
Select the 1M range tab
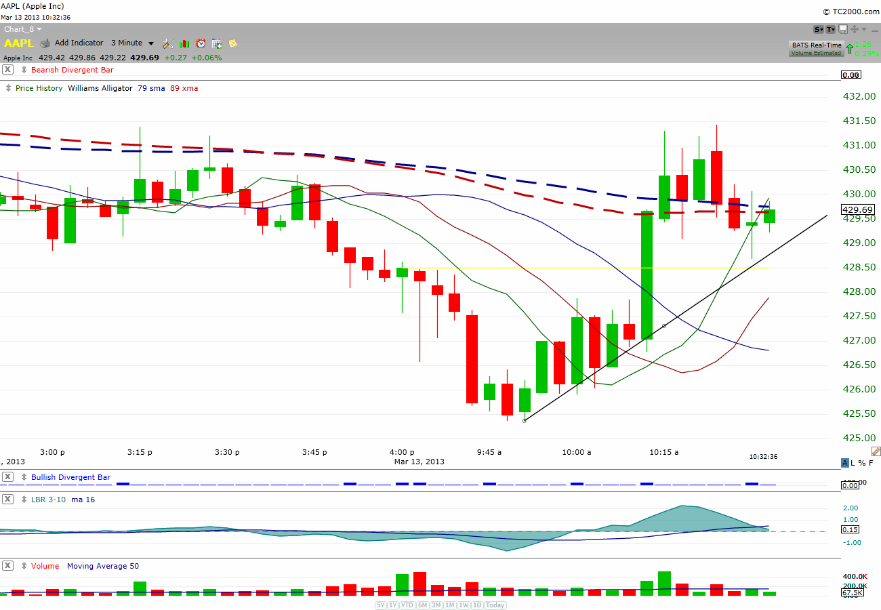pyautogui.click(x=450, y=605)
